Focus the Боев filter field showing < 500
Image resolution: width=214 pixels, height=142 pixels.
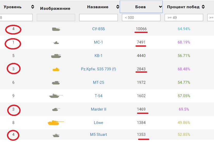(141, 18)
